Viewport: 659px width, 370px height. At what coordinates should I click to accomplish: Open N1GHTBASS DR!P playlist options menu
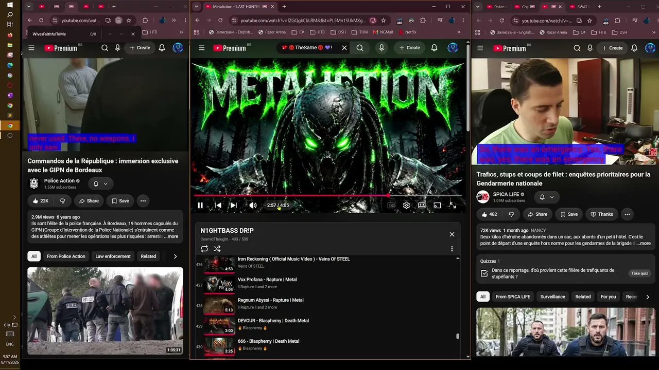tap(452, 249)
